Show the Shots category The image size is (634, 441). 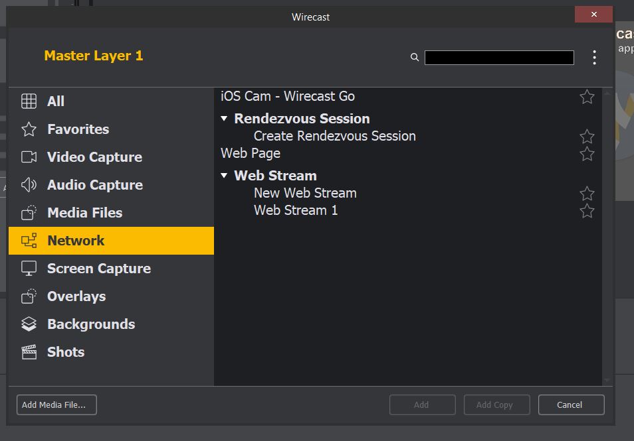(x=111, y=352)
